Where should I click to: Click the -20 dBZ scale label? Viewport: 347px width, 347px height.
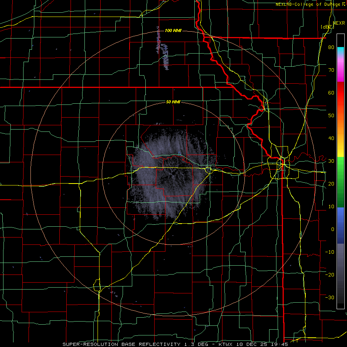click(330, 275)
